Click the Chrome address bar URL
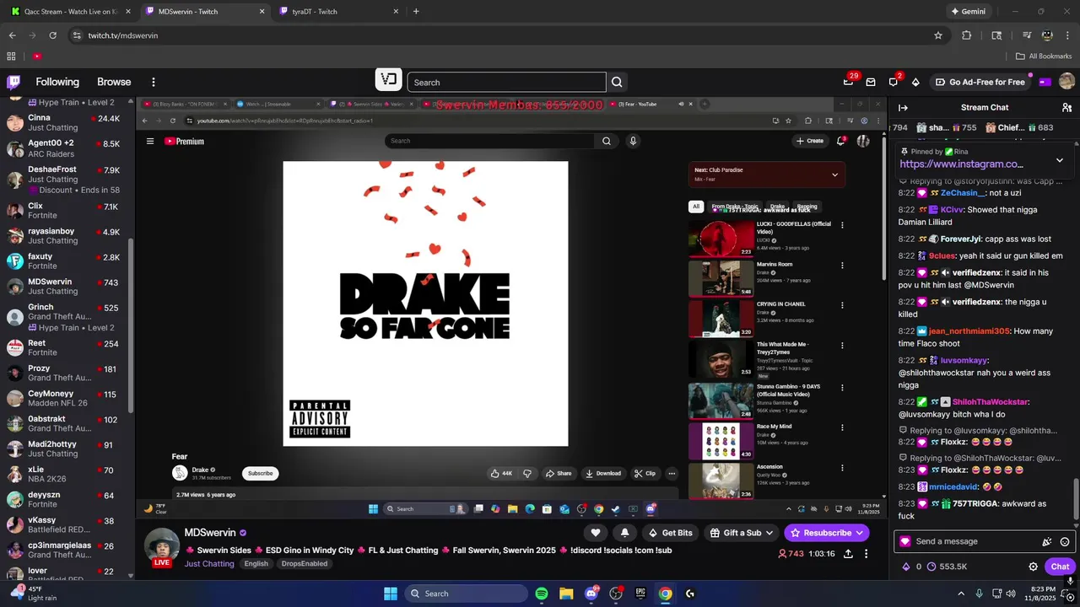 pos(123,35)
